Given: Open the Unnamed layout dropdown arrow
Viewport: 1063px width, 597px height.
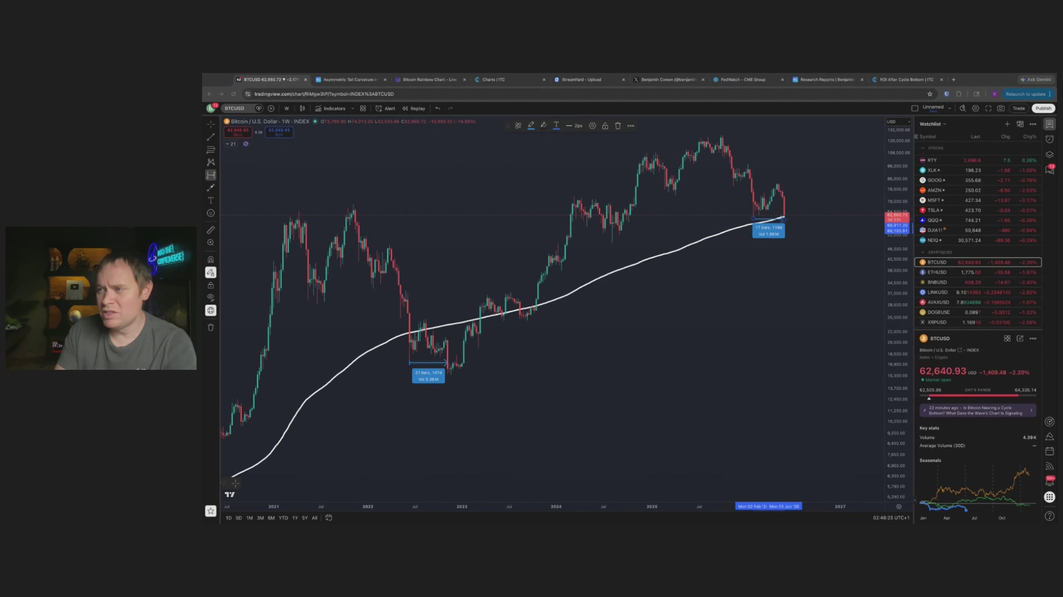Looking at the screenshot, I should point(950,108).
